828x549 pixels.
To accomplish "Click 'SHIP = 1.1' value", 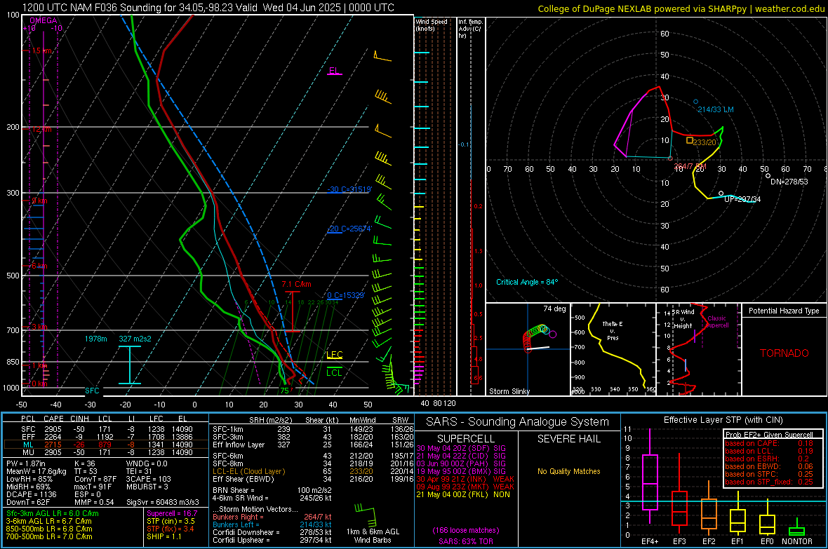I will click(163, 536).
